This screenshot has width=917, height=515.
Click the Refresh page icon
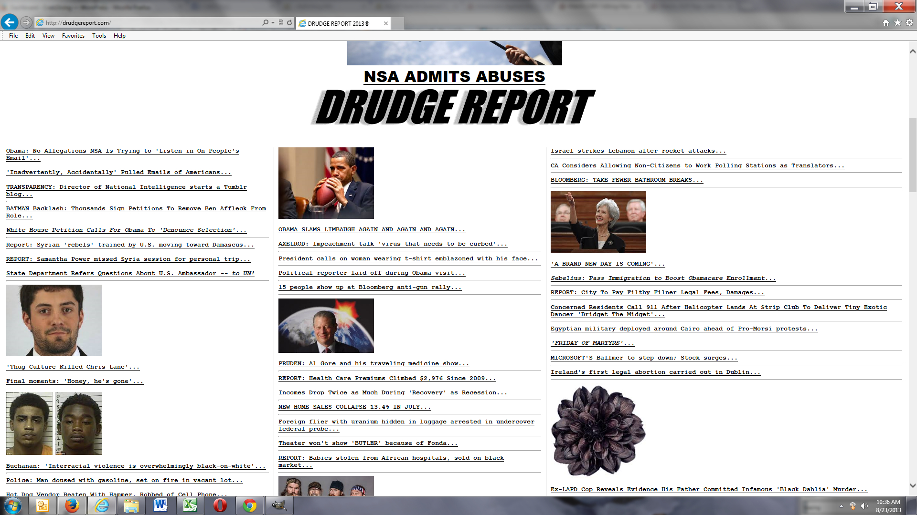(x=289, y=22)
